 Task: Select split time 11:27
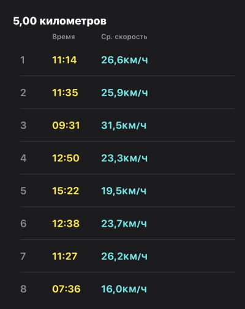point(65,256)
